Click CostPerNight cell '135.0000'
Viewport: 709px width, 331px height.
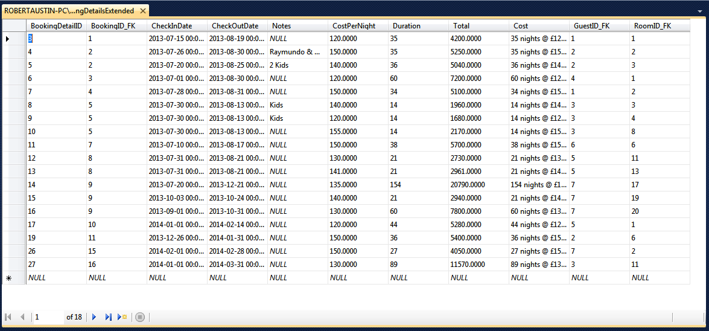coord(358,185)
